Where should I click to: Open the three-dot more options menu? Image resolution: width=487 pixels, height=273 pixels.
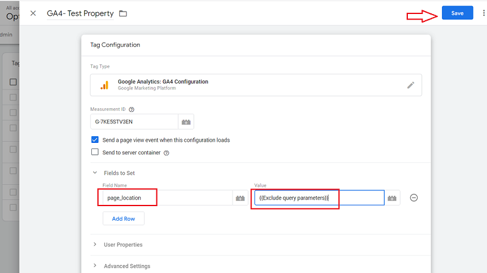click(483, 13)
